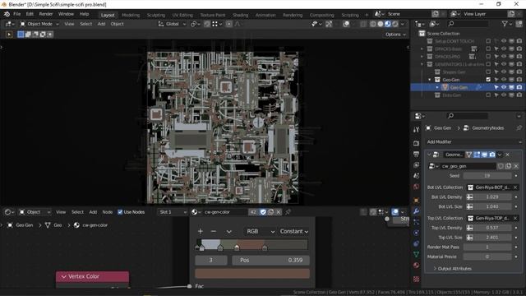The image size is (526, 296).
Task: Open the Object properties tab
Action: point(417,201)
